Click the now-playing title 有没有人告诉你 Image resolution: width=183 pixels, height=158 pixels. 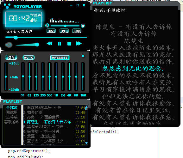[x=19, y=32]
